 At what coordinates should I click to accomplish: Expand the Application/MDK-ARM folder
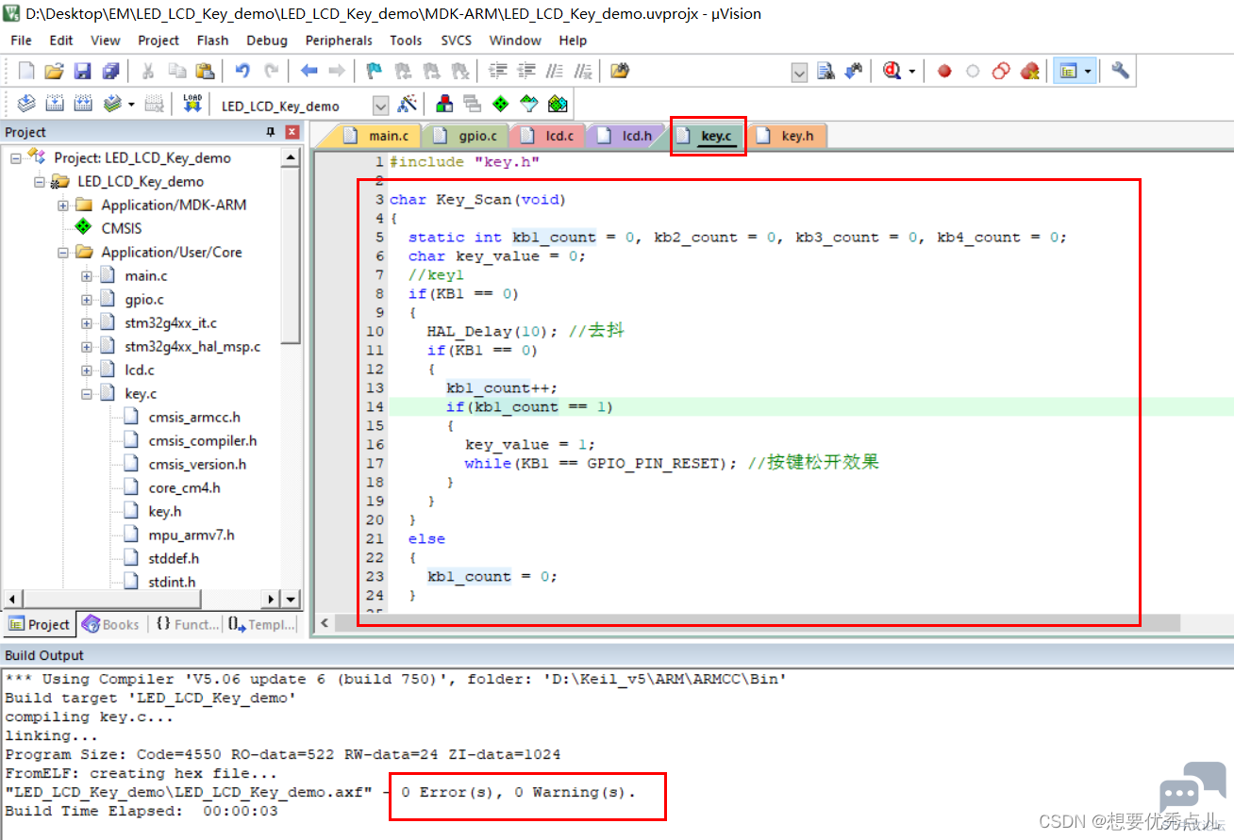62,206
